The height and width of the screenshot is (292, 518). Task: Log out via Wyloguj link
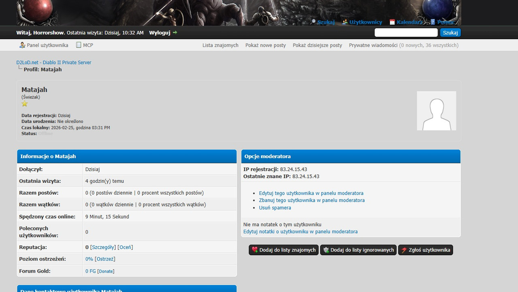(160, 32)
